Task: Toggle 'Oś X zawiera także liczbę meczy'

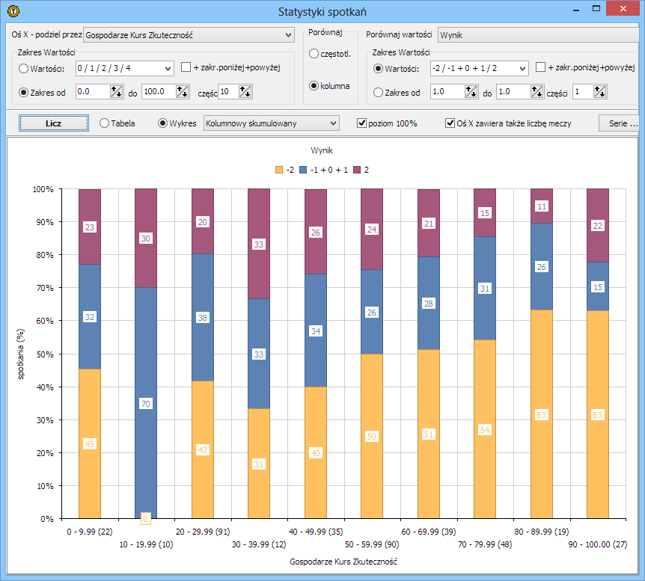Action: (450, 123)
